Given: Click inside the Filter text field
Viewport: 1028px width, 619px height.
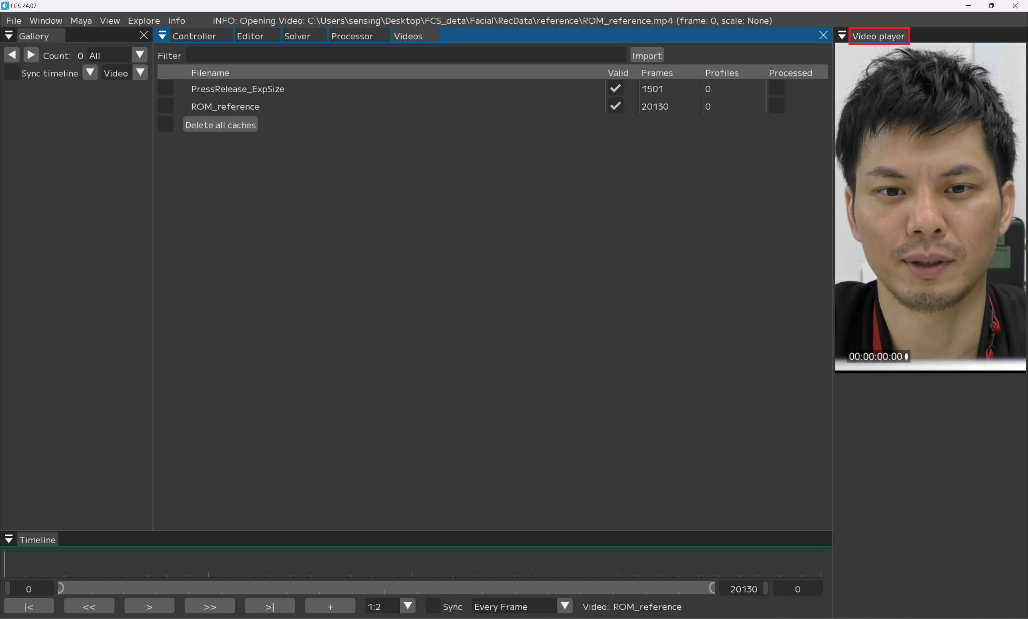Looking at the screenshot, I should (405, 55).
